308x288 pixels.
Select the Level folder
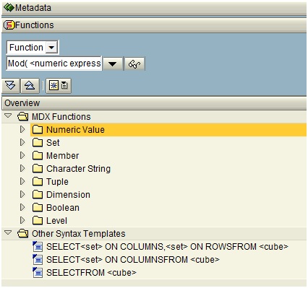(56, 221)
